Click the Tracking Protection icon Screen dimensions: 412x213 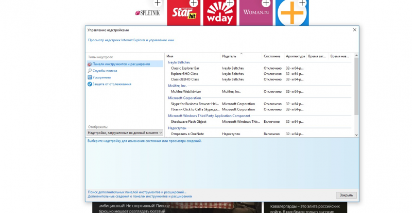tap(90, 84)
